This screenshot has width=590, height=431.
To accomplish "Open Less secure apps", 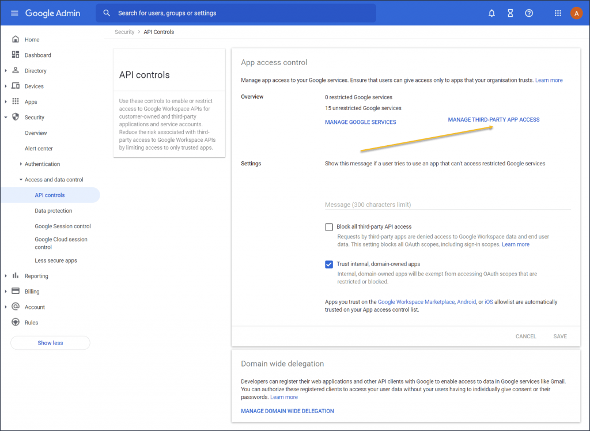I will click(56, 260).
